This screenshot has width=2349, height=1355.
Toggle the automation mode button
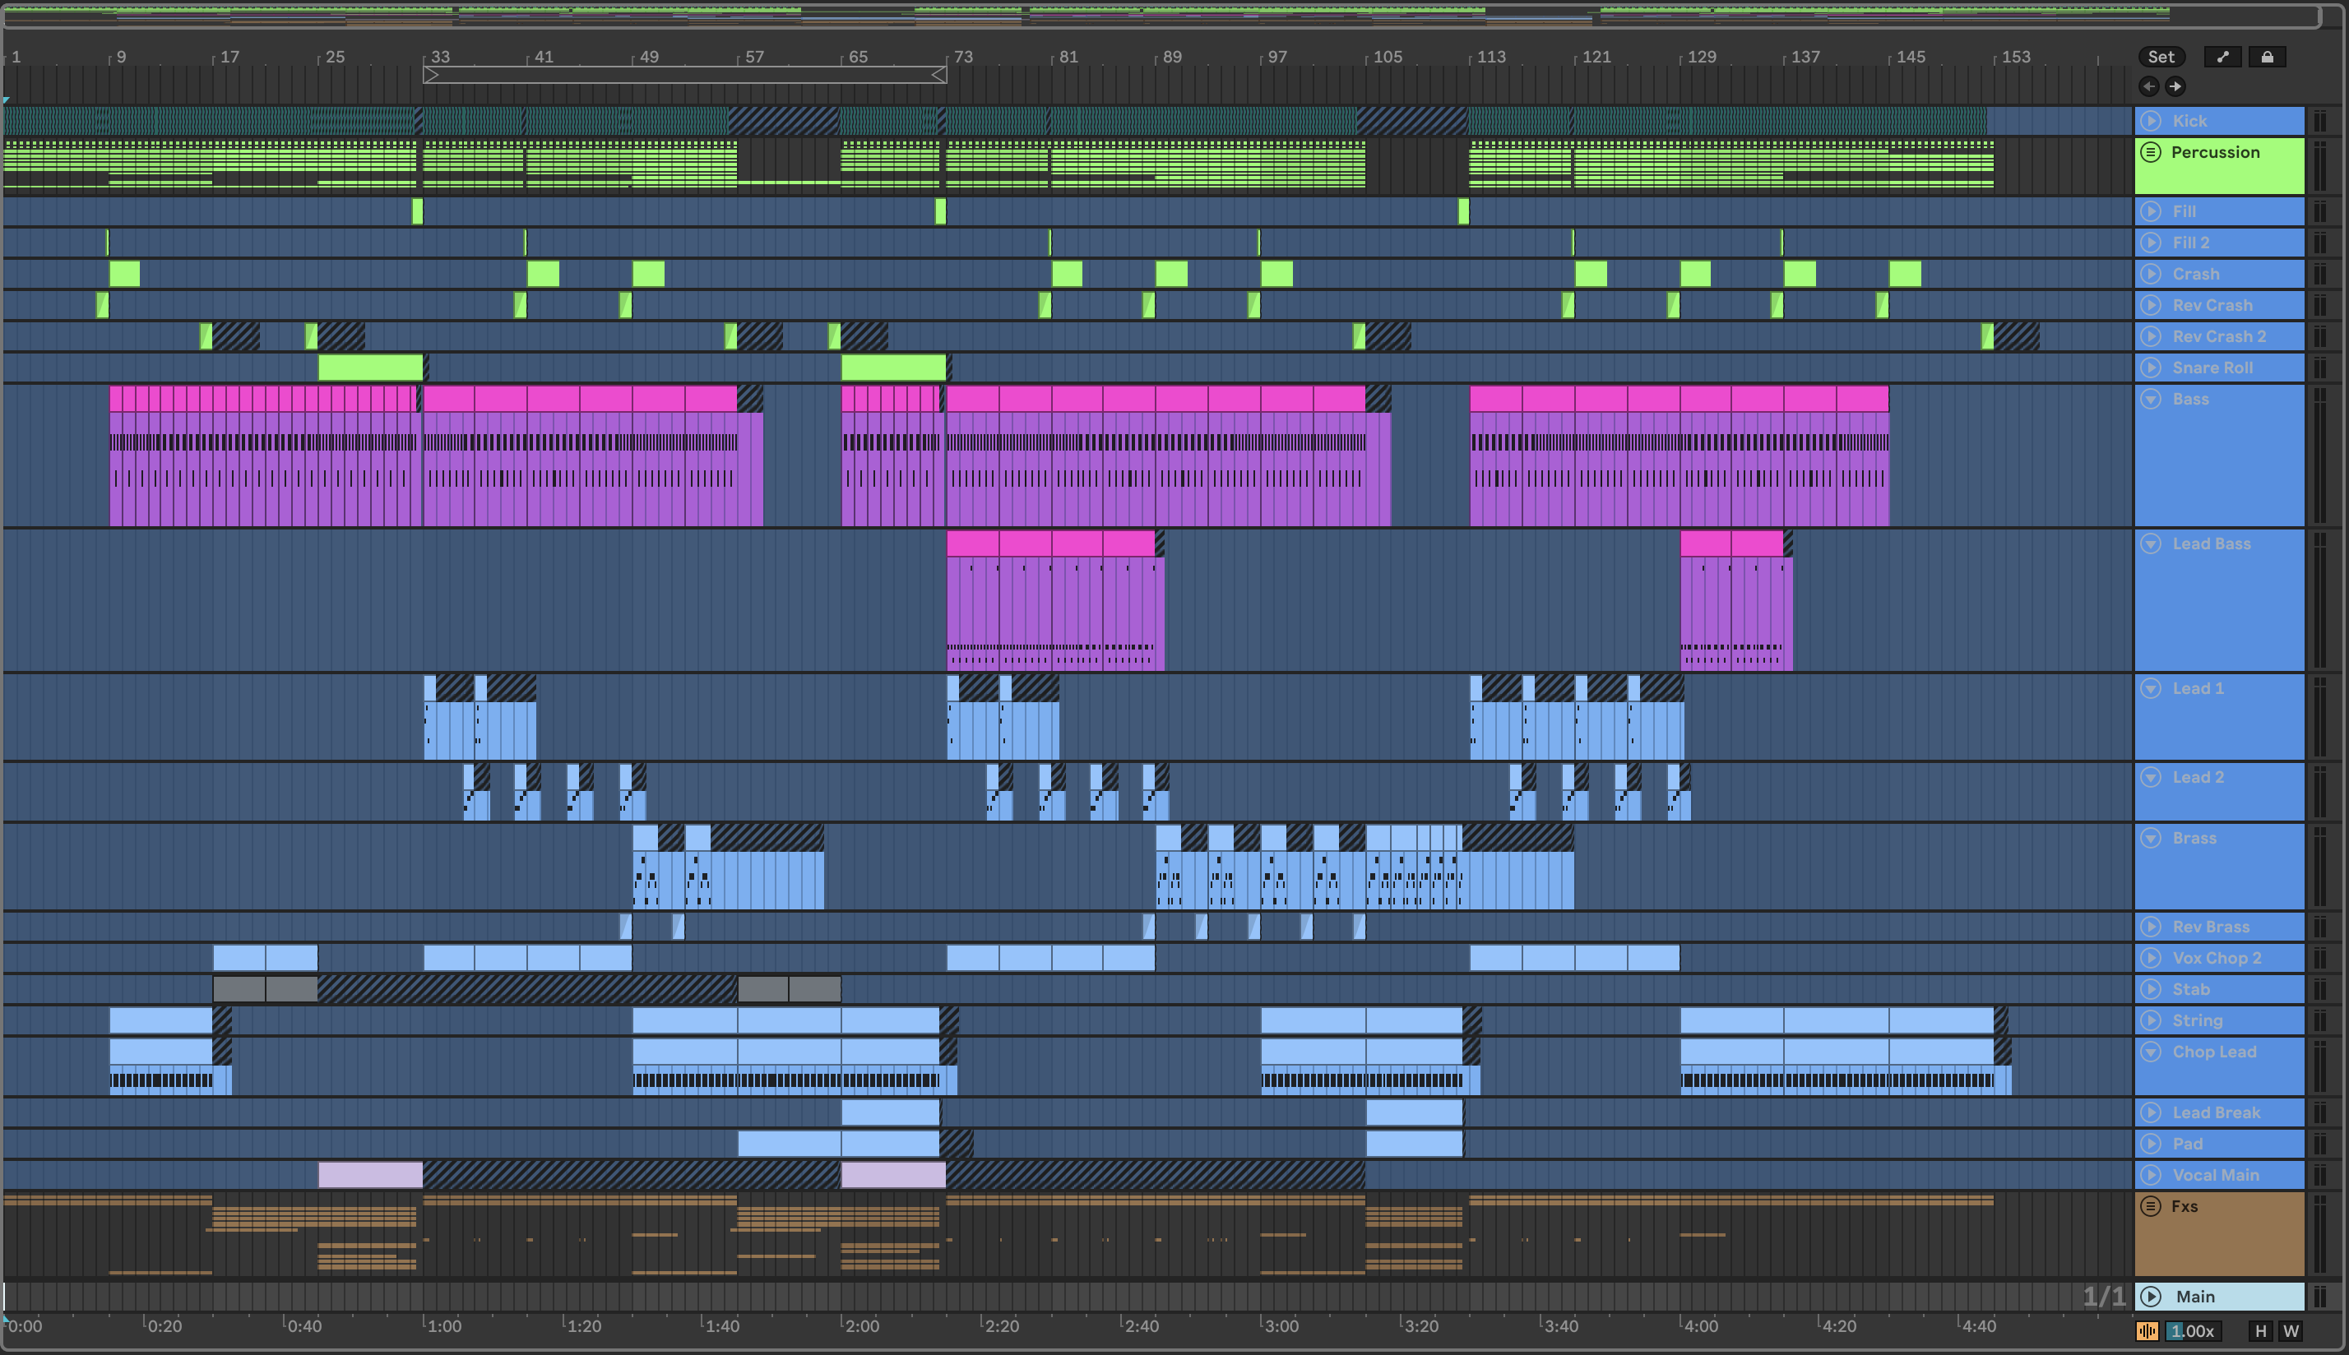tap(2222, 57)
